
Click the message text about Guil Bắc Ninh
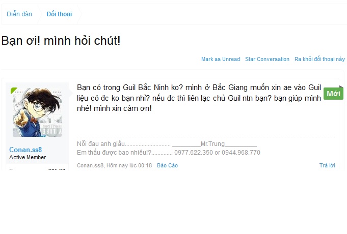[x=199, y=98]
